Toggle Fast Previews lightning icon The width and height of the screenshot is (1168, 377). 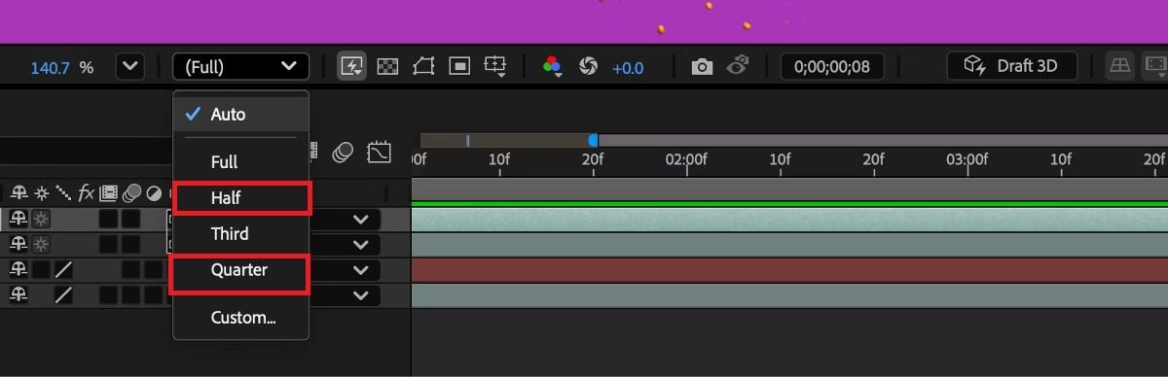351,66
